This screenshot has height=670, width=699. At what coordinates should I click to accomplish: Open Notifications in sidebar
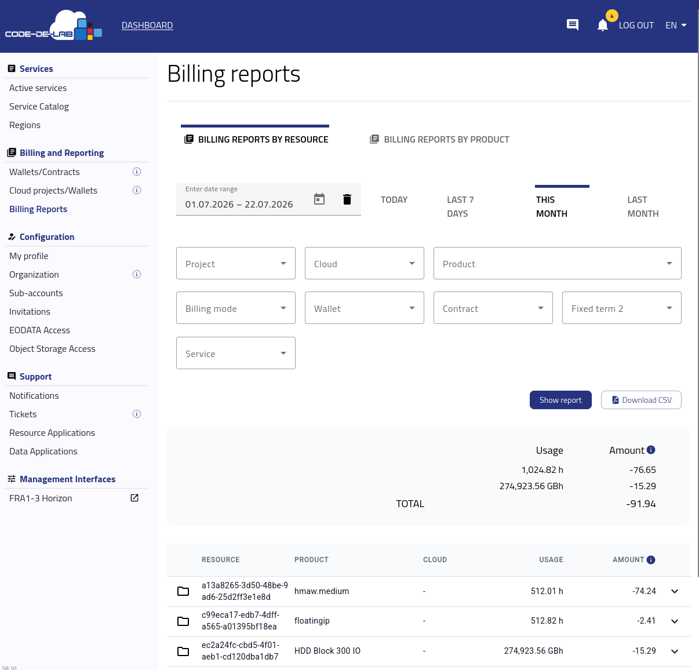(34, 395)
